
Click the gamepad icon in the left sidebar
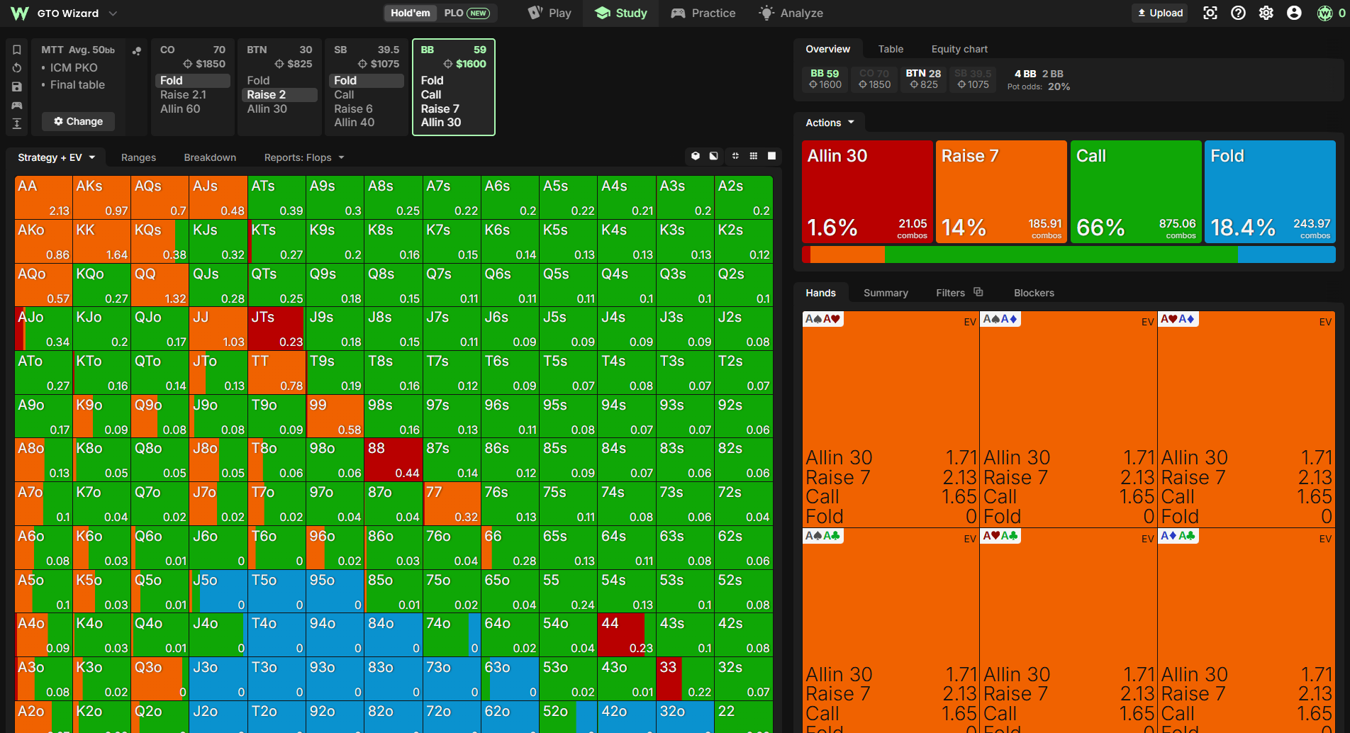[17, 105]
